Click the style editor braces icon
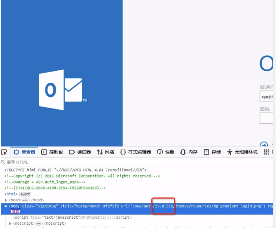 (123, 152)
